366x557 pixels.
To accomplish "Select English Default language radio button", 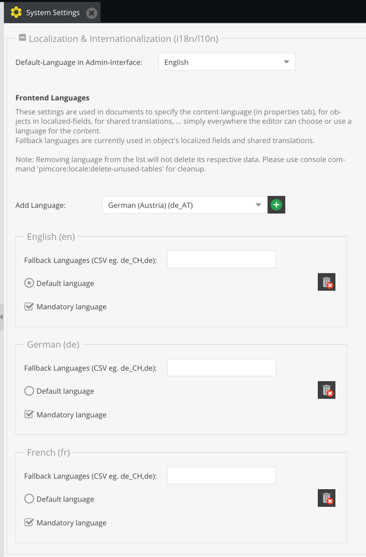I will click(x=29, y=283).
